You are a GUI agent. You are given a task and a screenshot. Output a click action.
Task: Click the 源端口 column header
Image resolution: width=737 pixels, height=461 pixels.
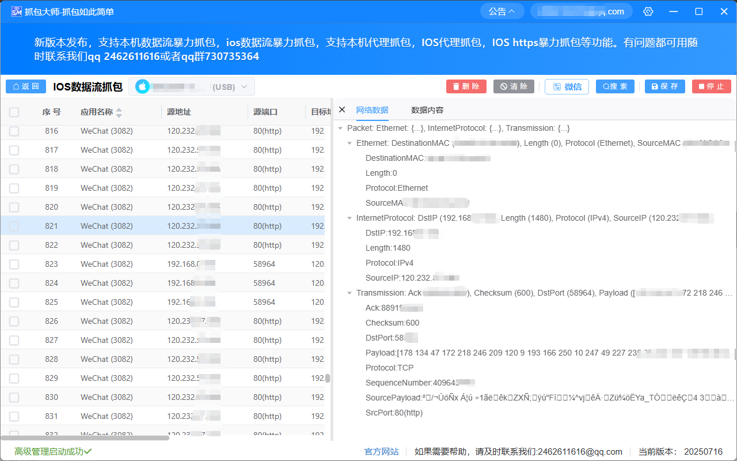(x=265, y=112)
